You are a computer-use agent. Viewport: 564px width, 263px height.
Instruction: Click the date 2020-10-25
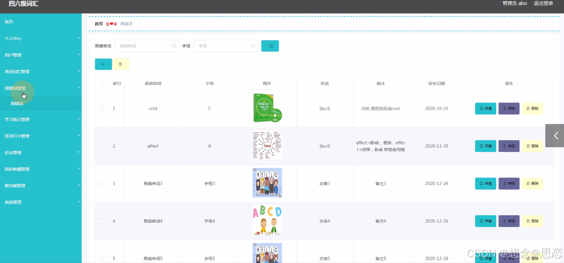click(436, 109)
